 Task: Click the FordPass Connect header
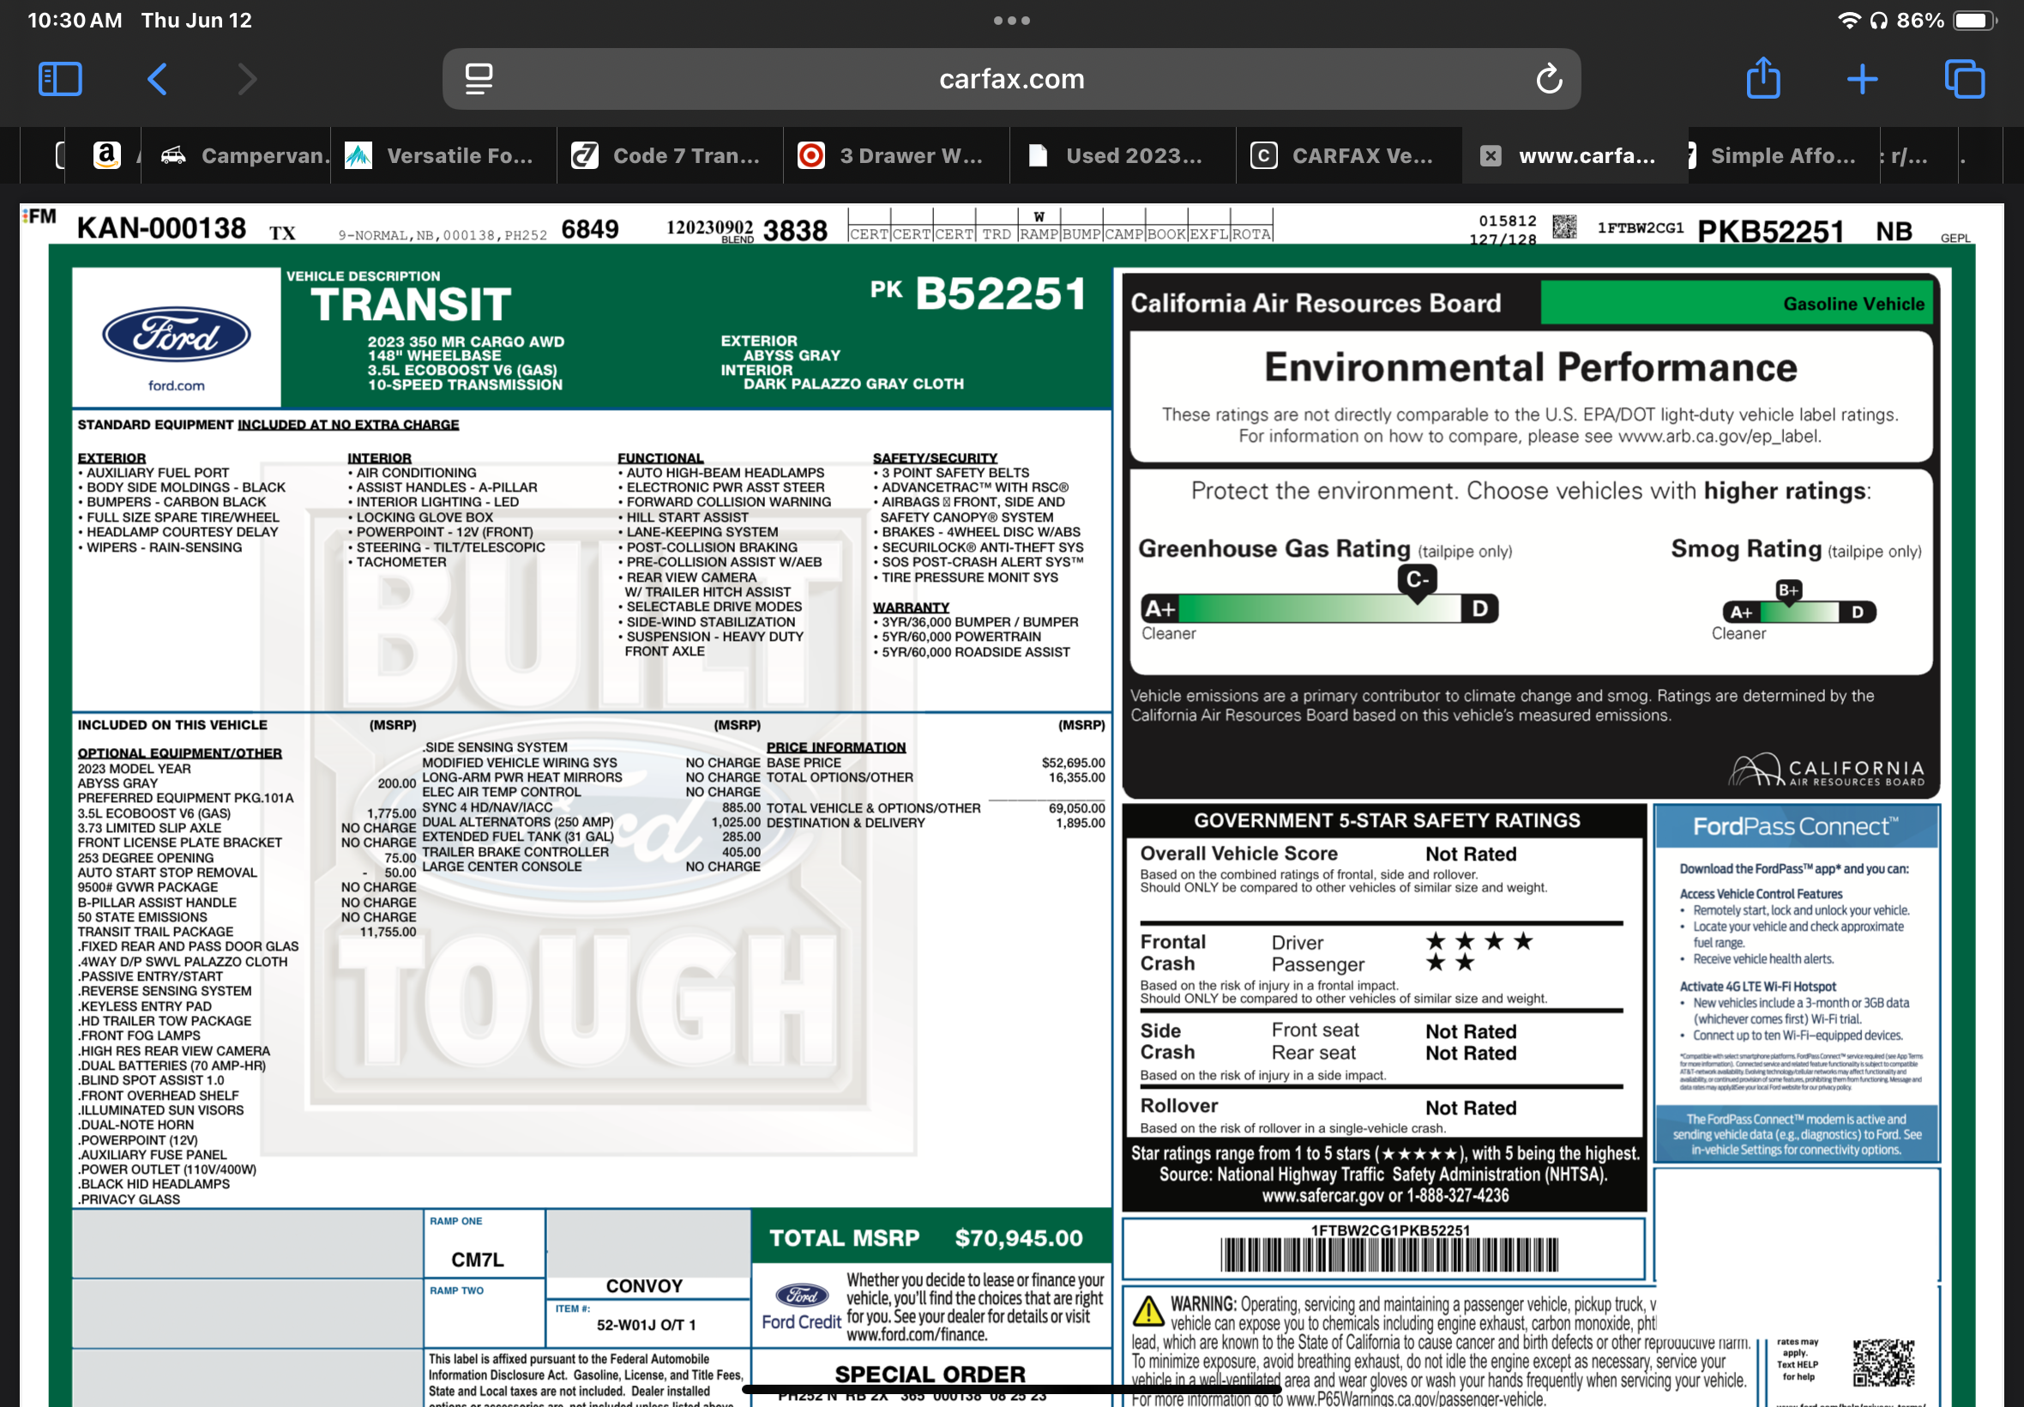tap(1796, 826)
